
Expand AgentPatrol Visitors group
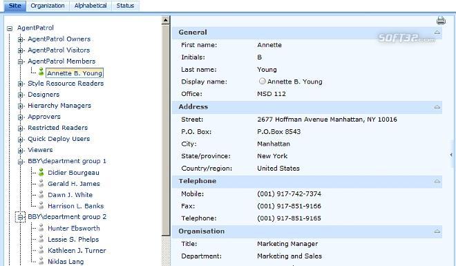pos(20,50)
